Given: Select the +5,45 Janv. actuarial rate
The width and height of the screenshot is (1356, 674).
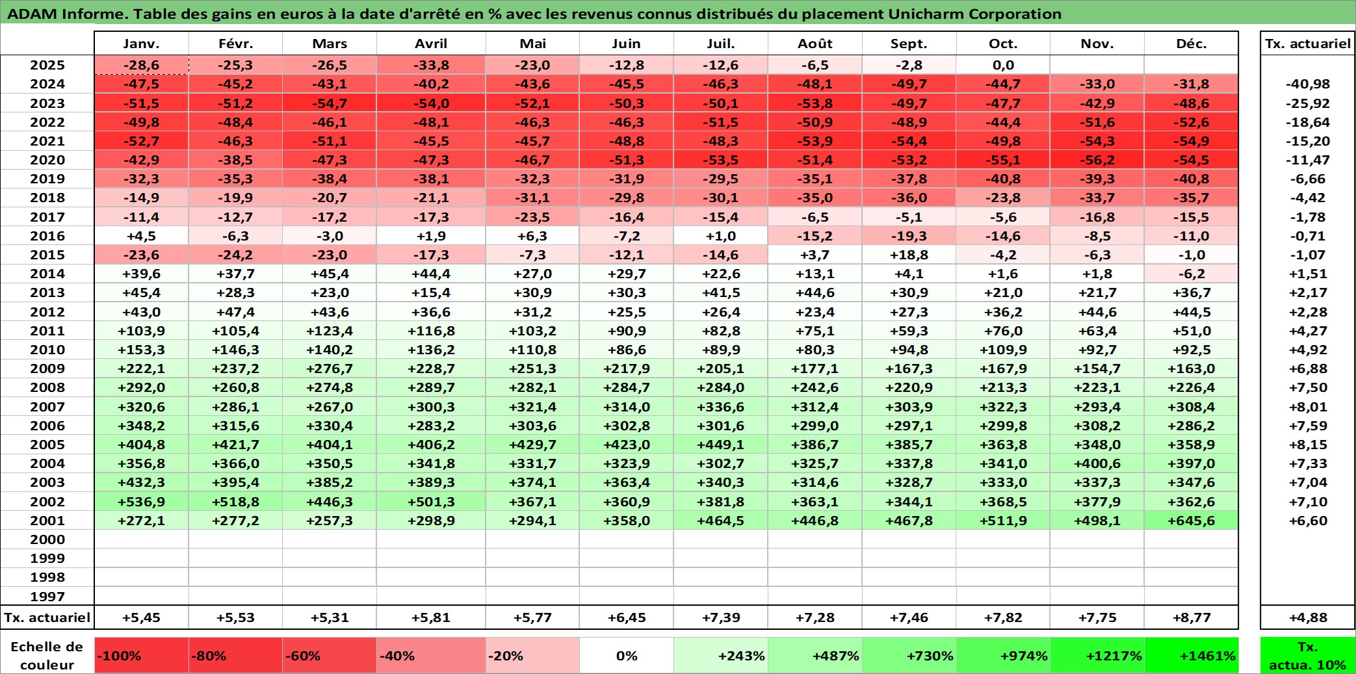Looking at the screenshot, I should point(141,617).
